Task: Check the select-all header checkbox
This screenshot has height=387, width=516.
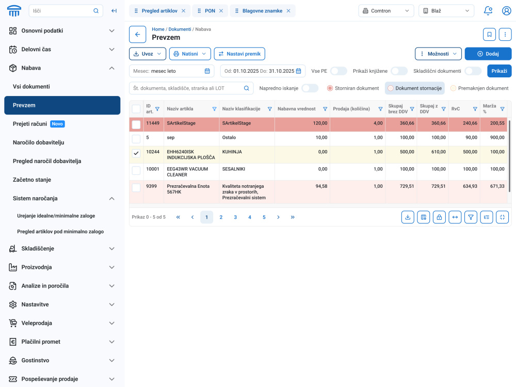Action: 136,109
